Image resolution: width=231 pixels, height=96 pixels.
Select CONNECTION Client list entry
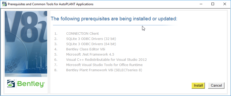click(82, 33)
